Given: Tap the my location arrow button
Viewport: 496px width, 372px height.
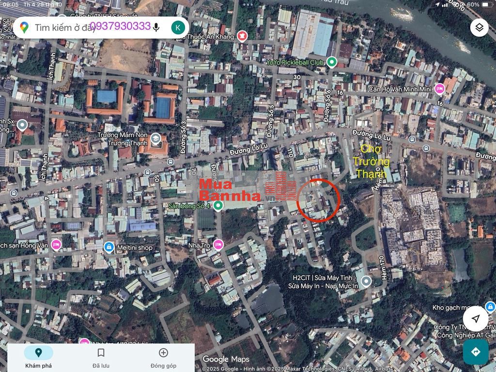Looking at the screenshot, I should [x=475, y=318].
